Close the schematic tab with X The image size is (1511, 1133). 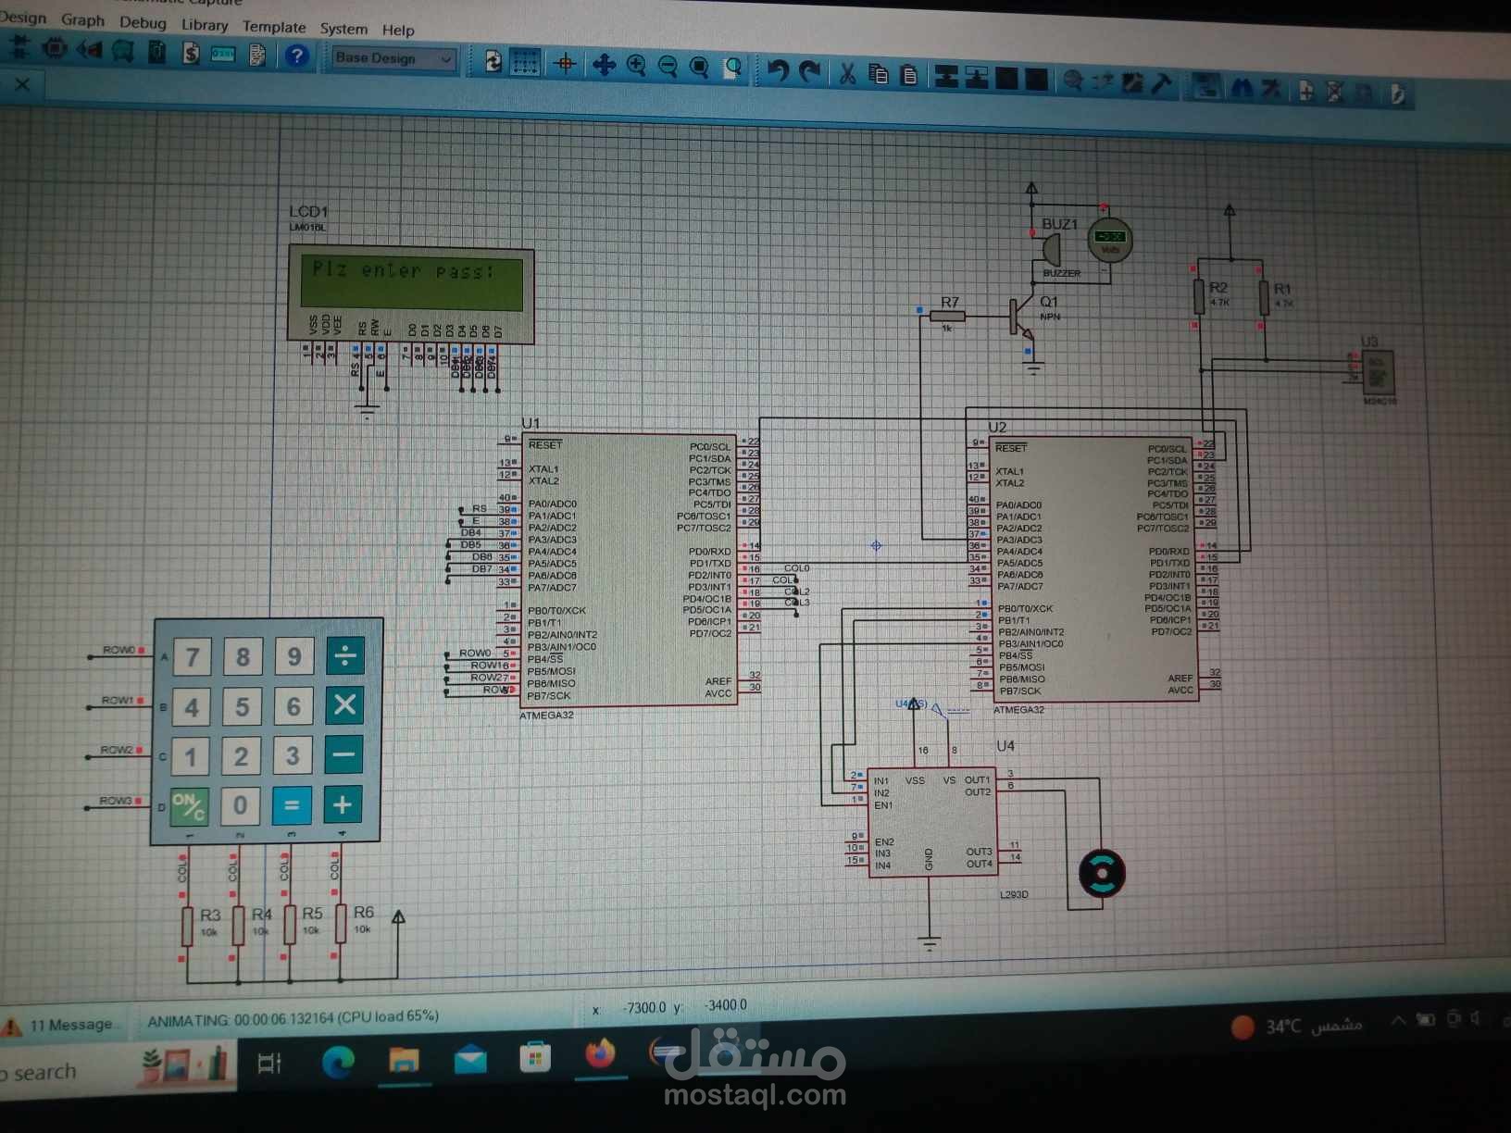[x=22, y=84]
